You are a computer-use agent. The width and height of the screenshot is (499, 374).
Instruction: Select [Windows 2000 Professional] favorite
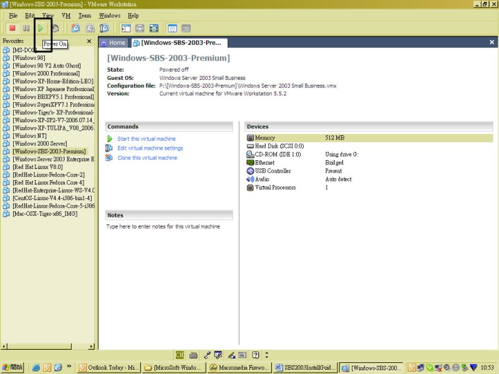[x=46, y=74]
